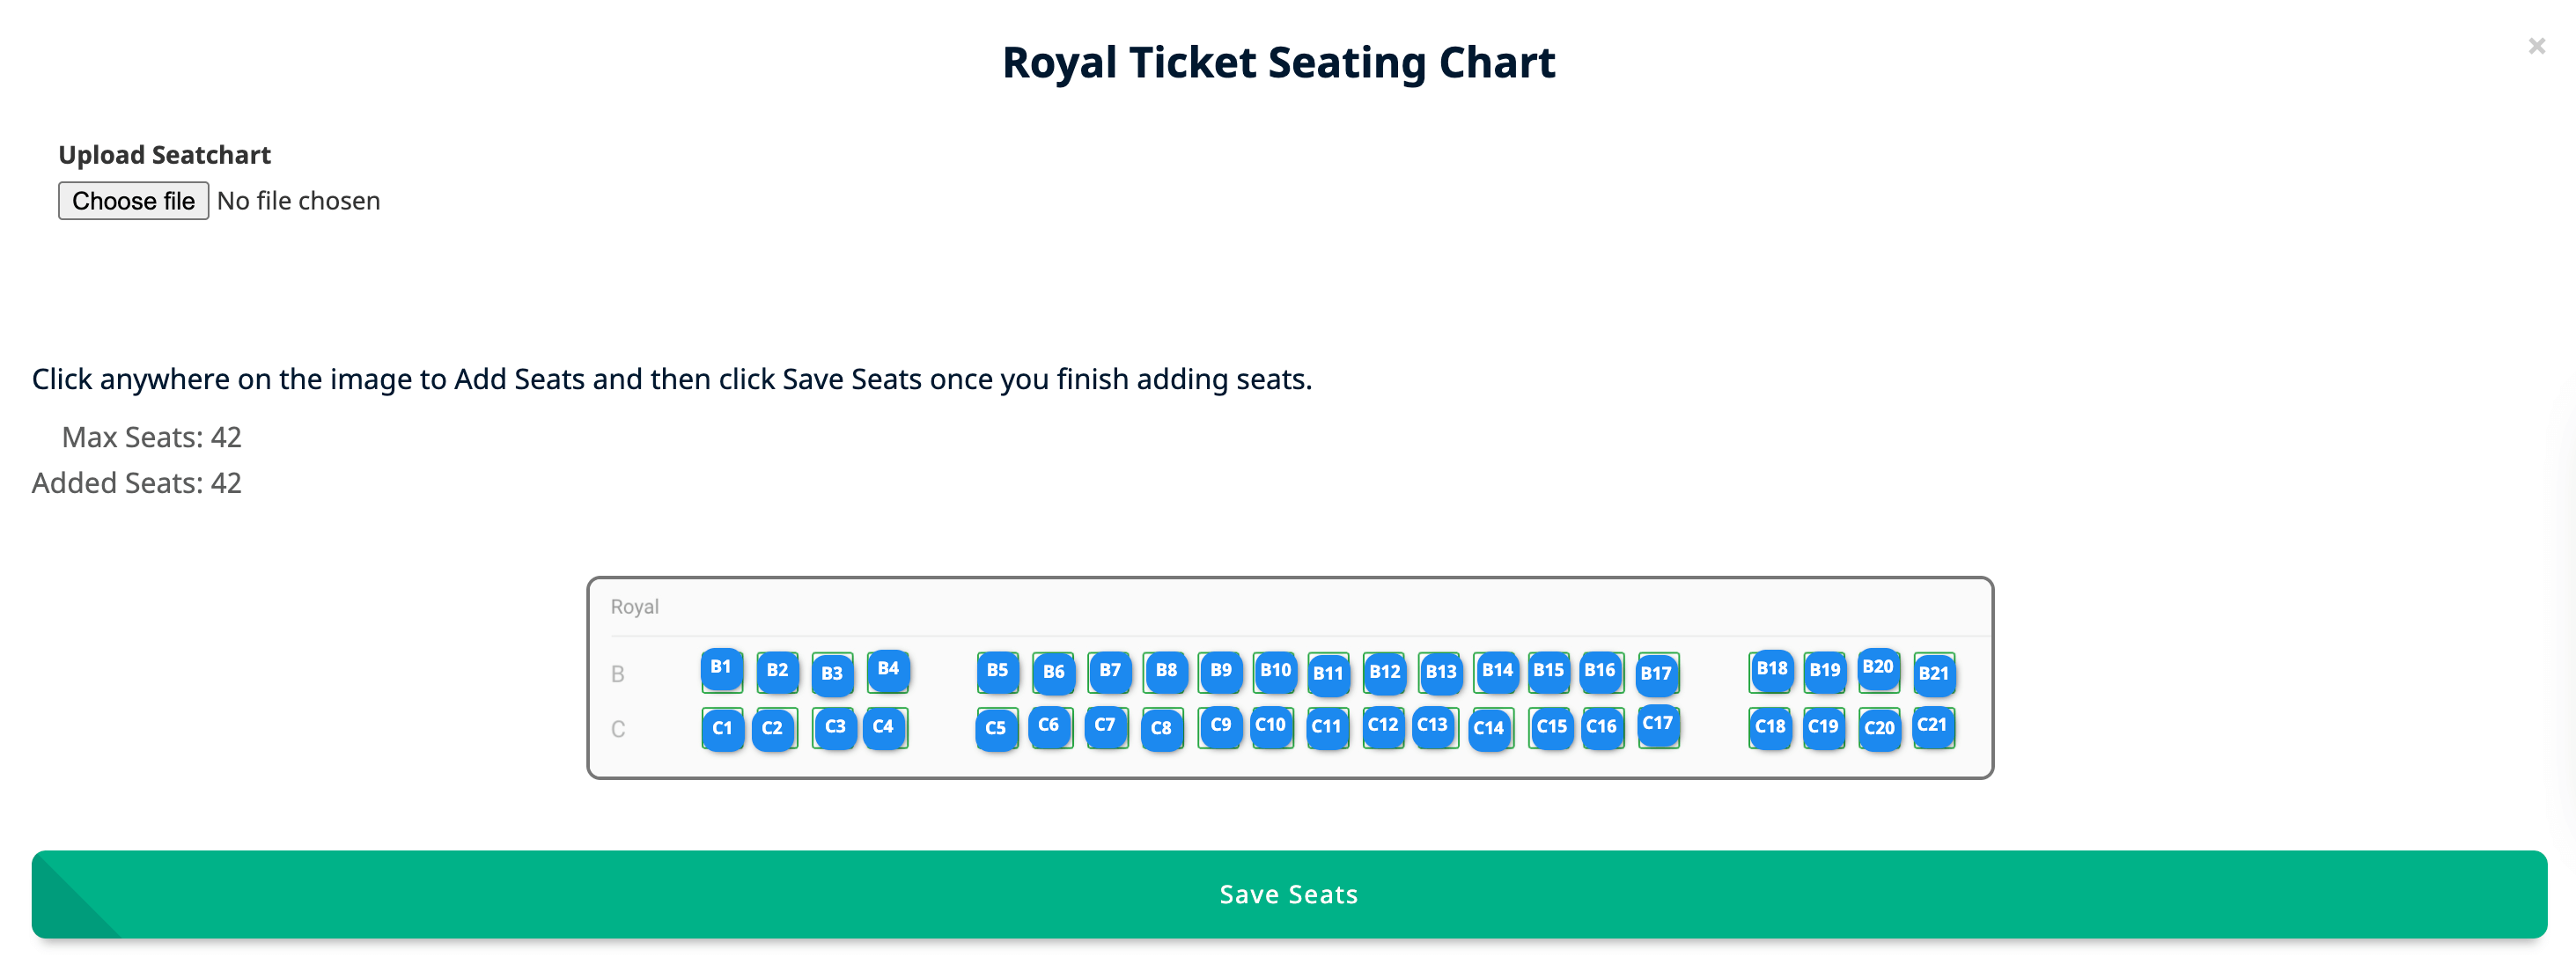Click seat C8 on the chart
The image size is (2576, 979).
tap(1161, 731)
